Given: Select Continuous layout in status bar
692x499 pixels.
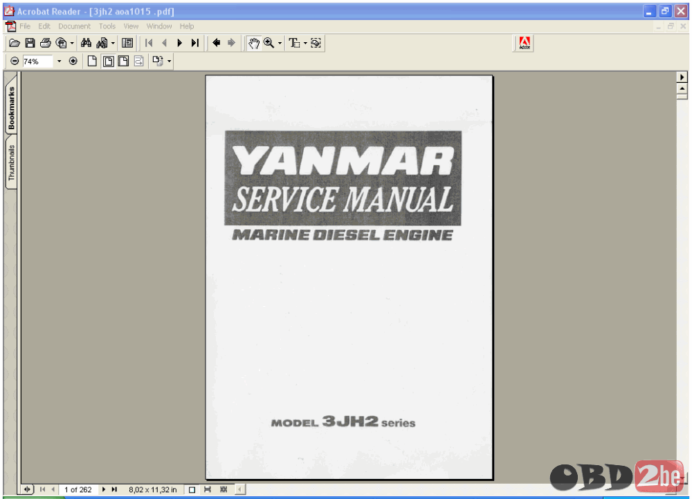Looking at the screenshot, I should [x=208, y=490].
